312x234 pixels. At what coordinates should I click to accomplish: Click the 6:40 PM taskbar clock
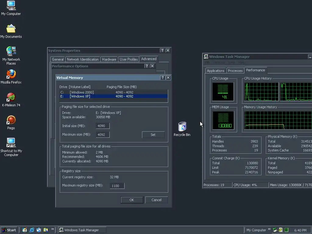coord(300,230)
